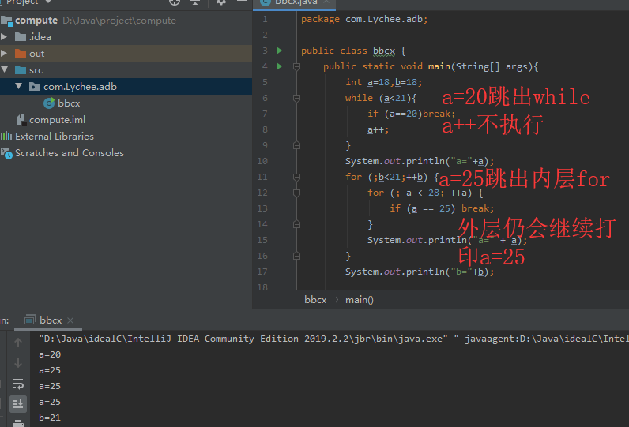This screenshot has height=427, width=629.
Task: Click bbcx in the breadcrumb bar
Action: click(x=315, y=300)
